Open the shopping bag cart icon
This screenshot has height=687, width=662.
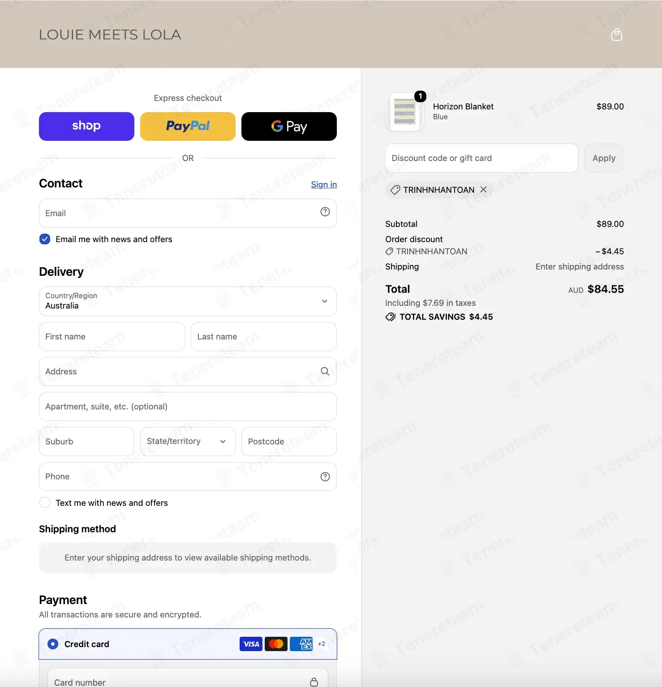pyautogui.click(x=617, y=35)
